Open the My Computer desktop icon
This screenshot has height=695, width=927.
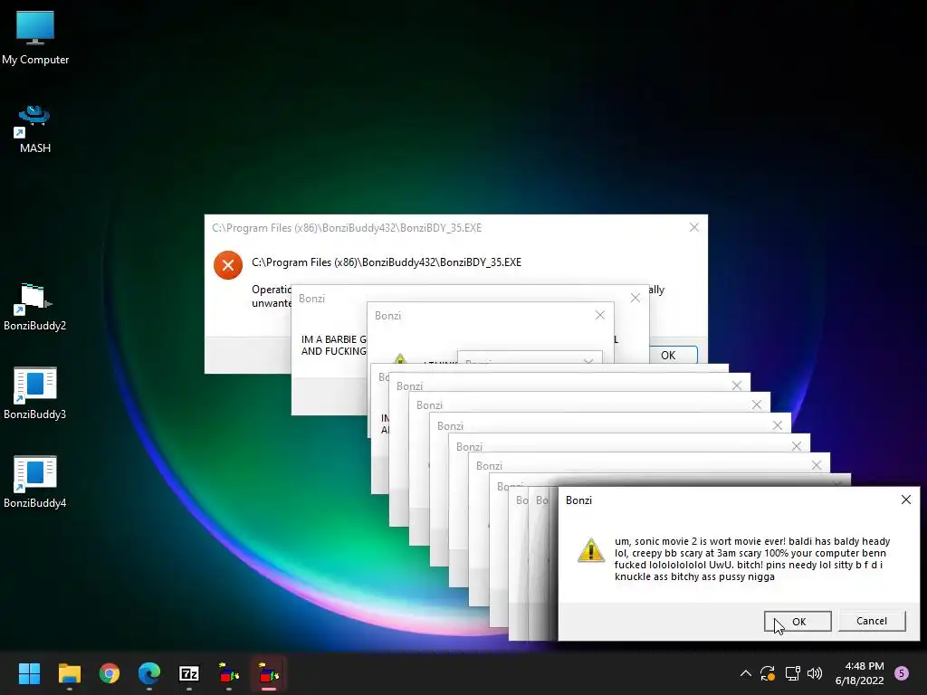tap(35, 38)
